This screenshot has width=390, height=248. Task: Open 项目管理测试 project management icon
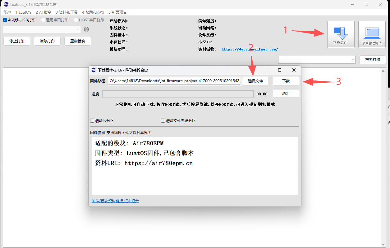[372, 34]
